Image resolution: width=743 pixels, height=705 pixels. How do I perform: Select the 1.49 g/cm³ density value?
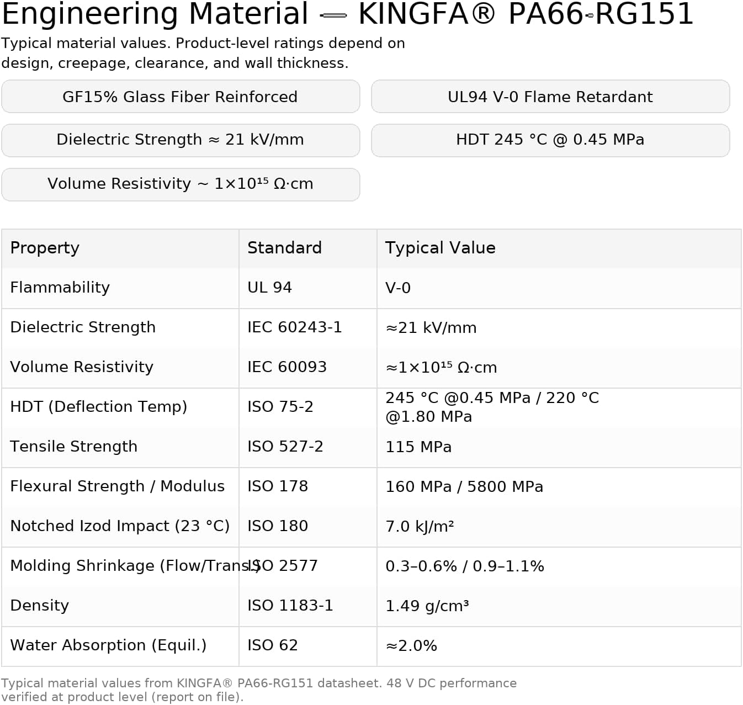(427, 606)
